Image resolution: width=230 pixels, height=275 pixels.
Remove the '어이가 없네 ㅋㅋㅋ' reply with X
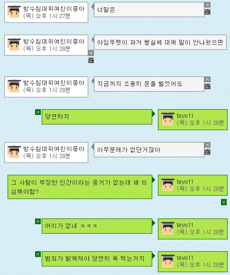(38, 221)
